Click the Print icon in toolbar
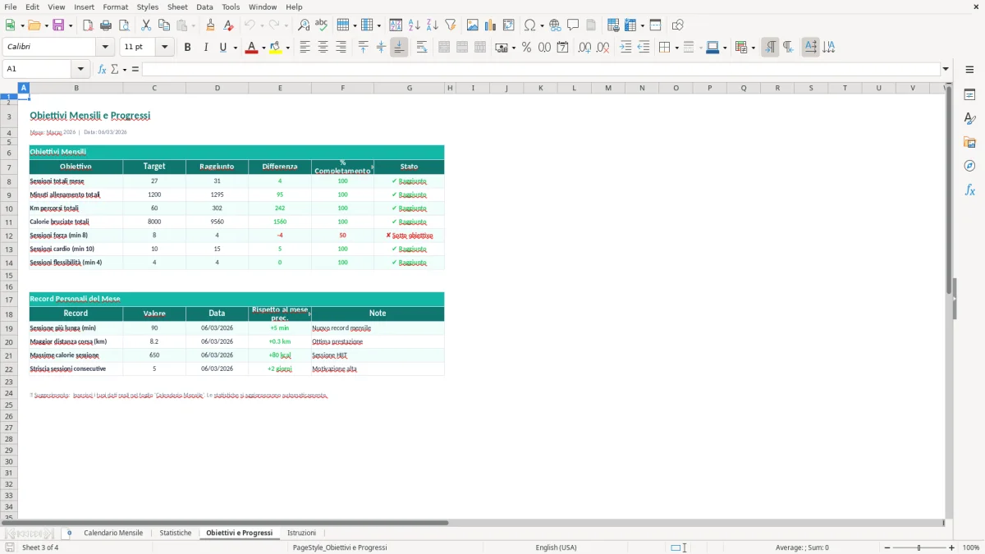985x554 pixels. pyautogui.click(x=106, y=25)
